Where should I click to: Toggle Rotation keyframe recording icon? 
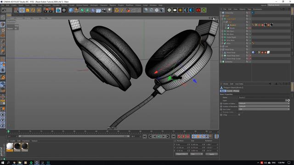pos(202,137)
